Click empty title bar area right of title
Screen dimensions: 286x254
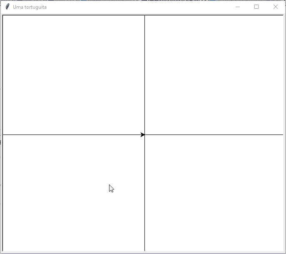(137, 7)
